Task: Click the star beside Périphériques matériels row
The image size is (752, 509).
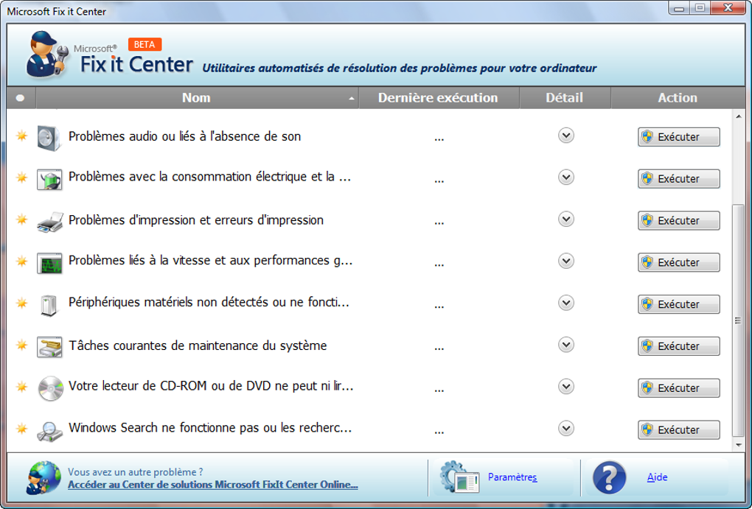Action: tap(21, 303)
